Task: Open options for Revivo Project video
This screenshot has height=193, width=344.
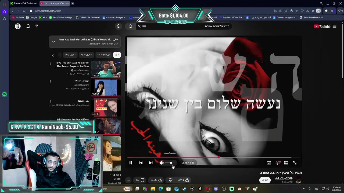Action: (x=50, y=64)
